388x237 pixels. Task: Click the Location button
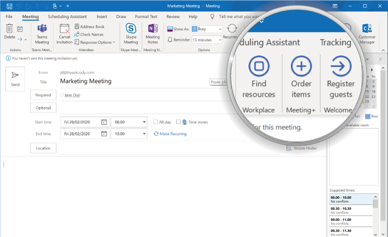[x=43, y=148]
